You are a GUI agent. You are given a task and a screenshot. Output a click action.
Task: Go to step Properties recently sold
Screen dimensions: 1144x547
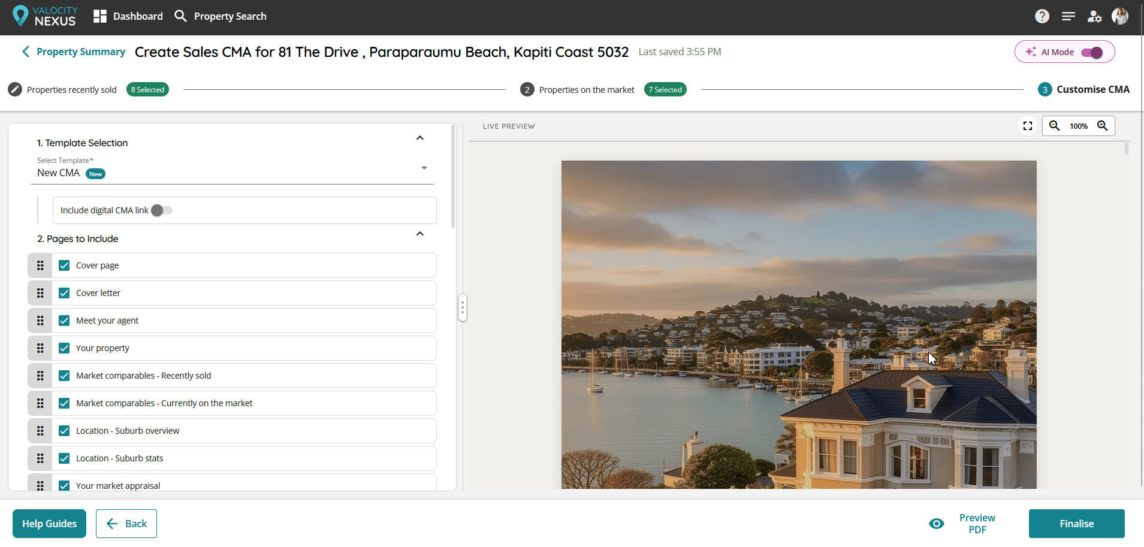(x=72, y=90)
